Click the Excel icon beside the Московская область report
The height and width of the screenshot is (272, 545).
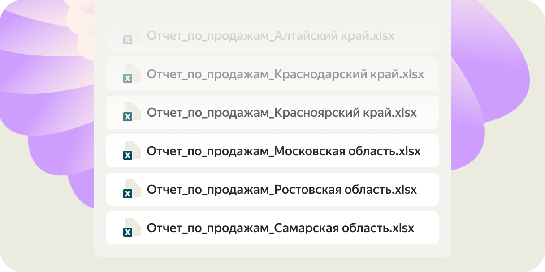tap(132, 152)
